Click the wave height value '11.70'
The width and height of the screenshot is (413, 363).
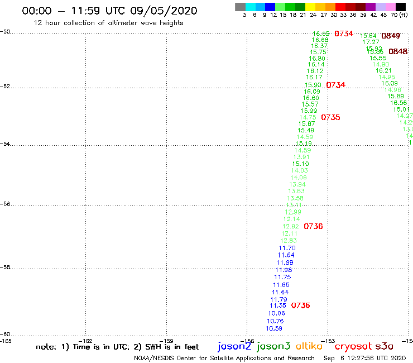click(x=287, y=248)
